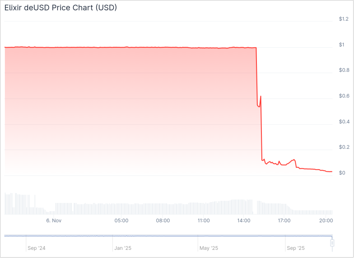Click the 6. Nov x-axis label
Image resolution: width=354 pixels, height=258 pixels.
click(x=54, y=221)
